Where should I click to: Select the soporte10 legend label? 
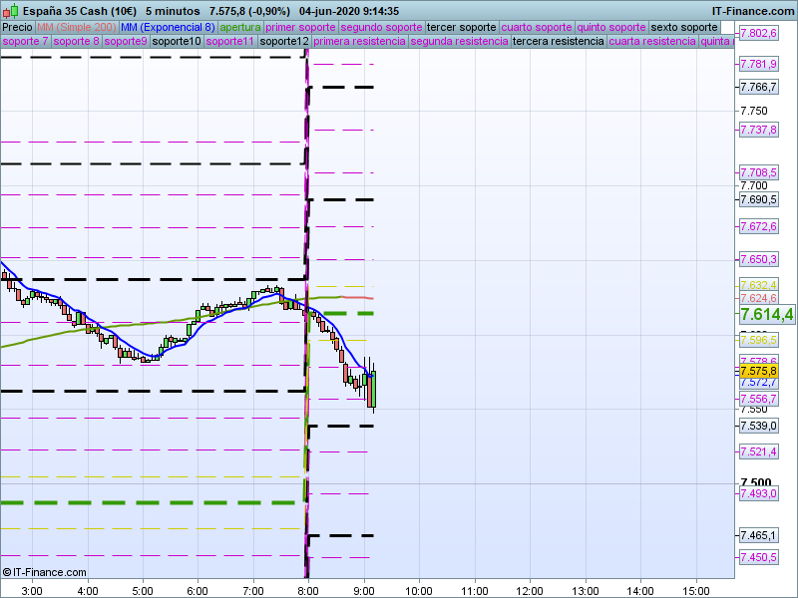[x=177, y=42]
